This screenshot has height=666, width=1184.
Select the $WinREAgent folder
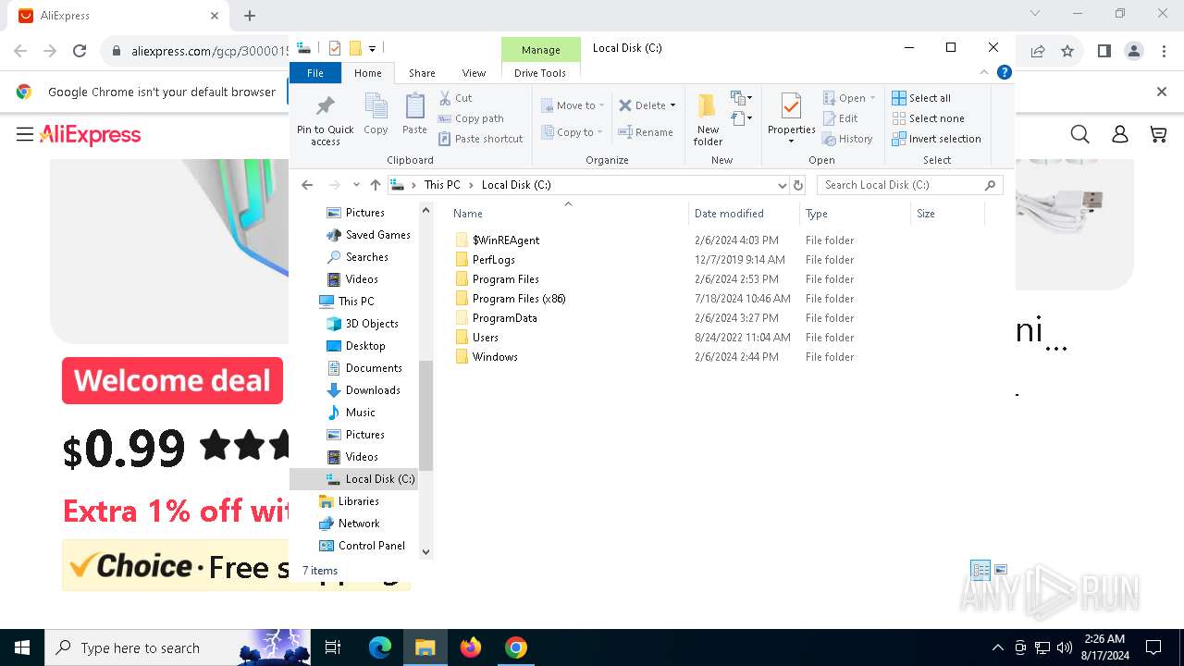505,240
